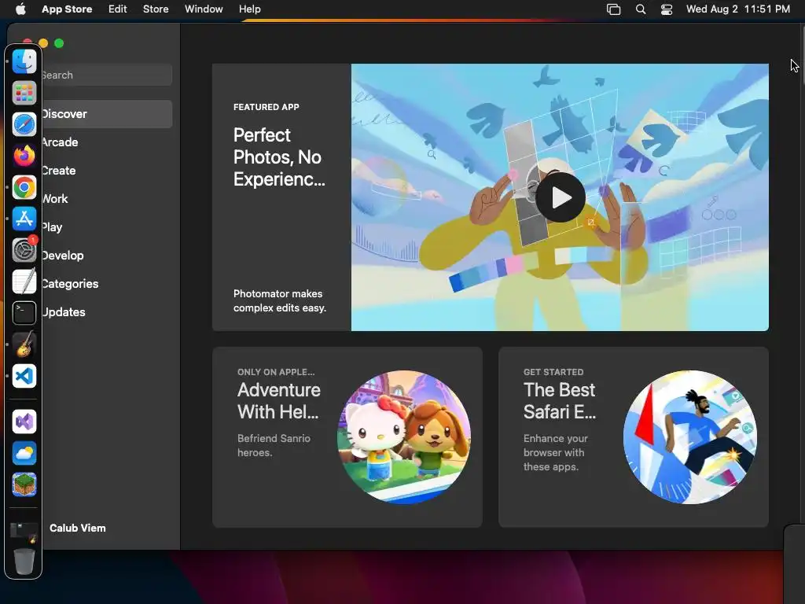Launch Terminal from the dock

24,313
